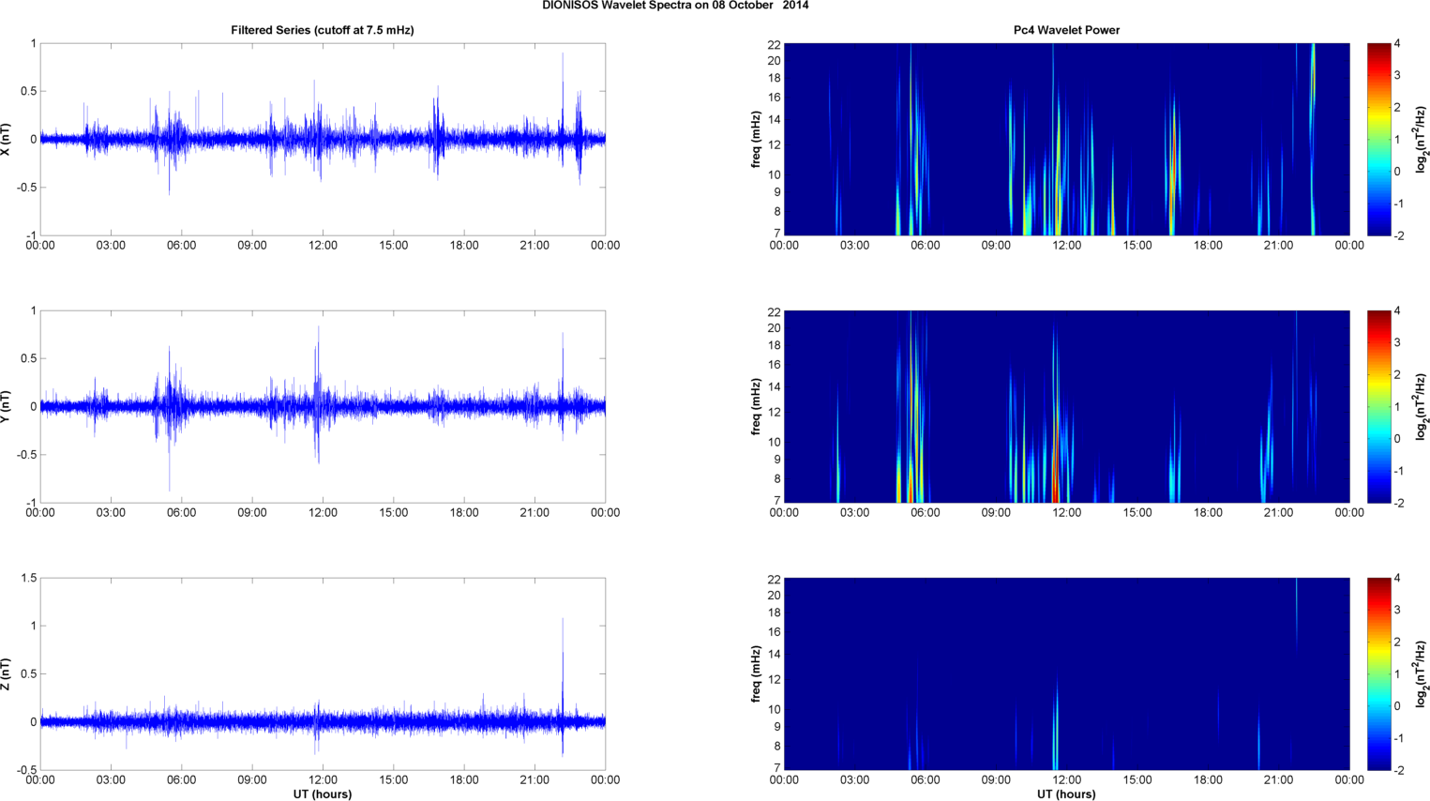Click UT (hours) label under bottom wavelet plot
Viewport: 1430px width, 801px height.
pyautogui.click(x=1066, y=794)
